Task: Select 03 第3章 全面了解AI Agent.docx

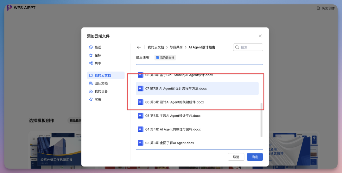Action: [x=197, y=143]
